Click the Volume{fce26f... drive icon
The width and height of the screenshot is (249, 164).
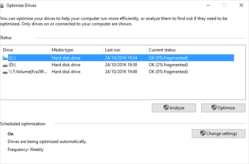click(x=5, y=72)
